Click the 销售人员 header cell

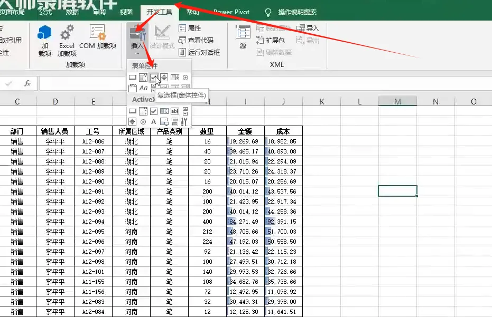(x=55, y=131)
